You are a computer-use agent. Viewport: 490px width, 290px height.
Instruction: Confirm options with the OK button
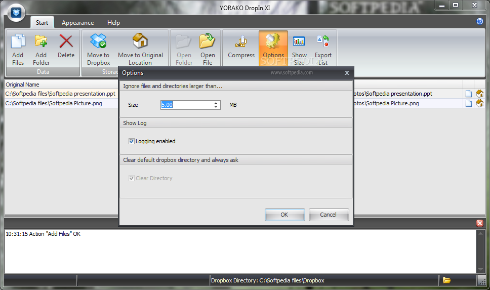click(284, 215)
